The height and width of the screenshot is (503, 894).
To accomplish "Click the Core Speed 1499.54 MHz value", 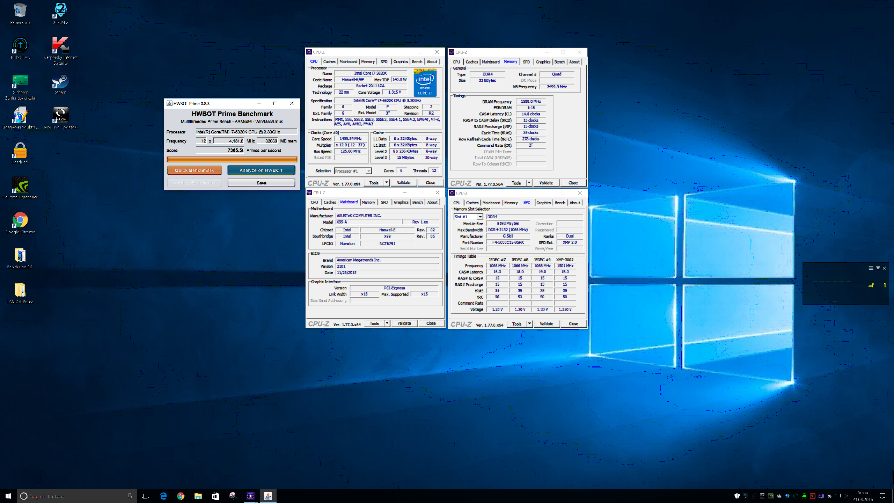I will click(x=350, y=139).
